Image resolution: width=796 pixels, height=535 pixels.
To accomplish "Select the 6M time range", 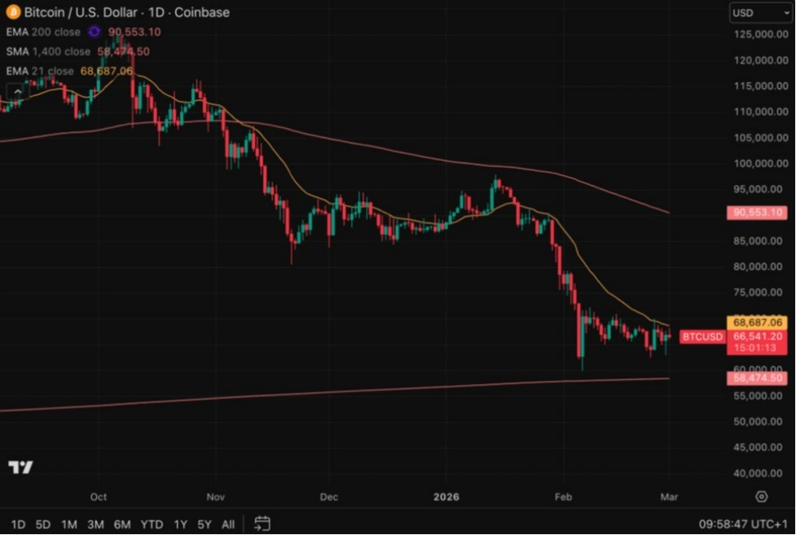I will click(122, 525).
